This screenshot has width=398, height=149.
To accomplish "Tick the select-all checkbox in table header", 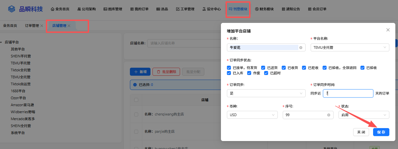I will point(136,100).
